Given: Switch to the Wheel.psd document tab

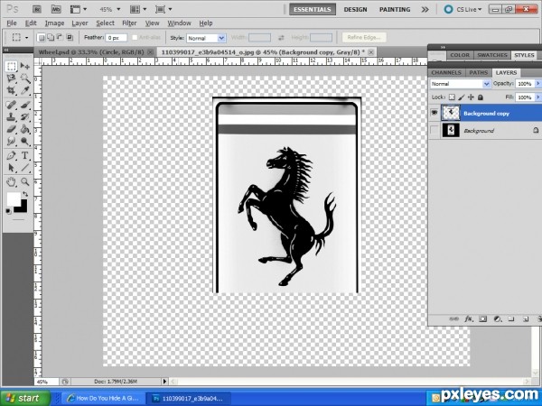Looking at the screenshot, I should click(x=91, y=52).
